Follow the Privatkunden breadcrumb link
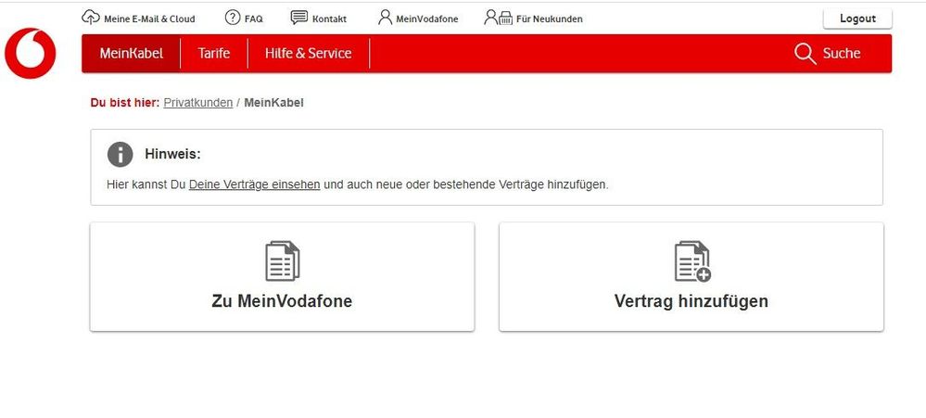 pyautogui.click(x=197, y=103)
